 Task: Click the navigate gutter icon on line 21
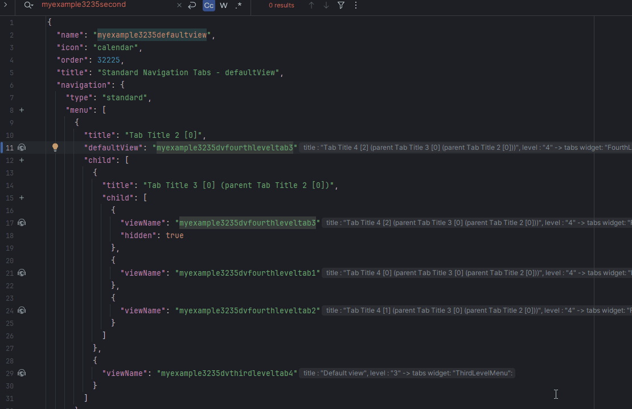(x=22, y=273)
